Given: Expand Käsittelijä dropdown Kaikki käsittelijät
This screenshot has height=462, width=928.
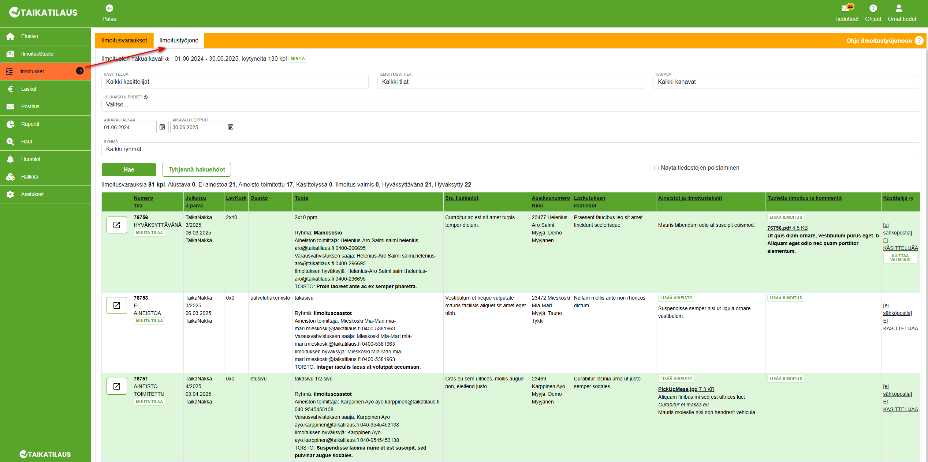Looking at the screenshot, I should pyautogui.click(x=235, y=82).
